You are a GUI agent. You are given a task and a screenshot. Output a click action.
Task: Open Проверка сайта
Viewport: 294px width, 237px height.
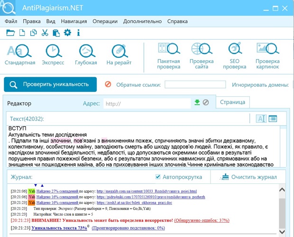pos(202,56)
